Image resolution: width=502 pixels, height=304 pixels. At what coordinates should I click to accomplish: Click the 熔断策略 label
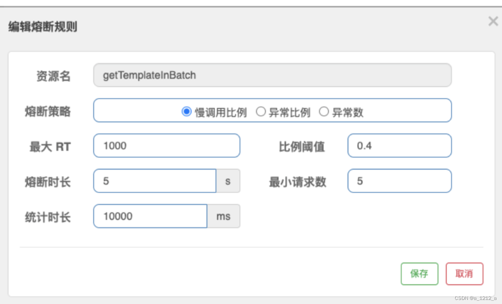(x=48, y=111)
